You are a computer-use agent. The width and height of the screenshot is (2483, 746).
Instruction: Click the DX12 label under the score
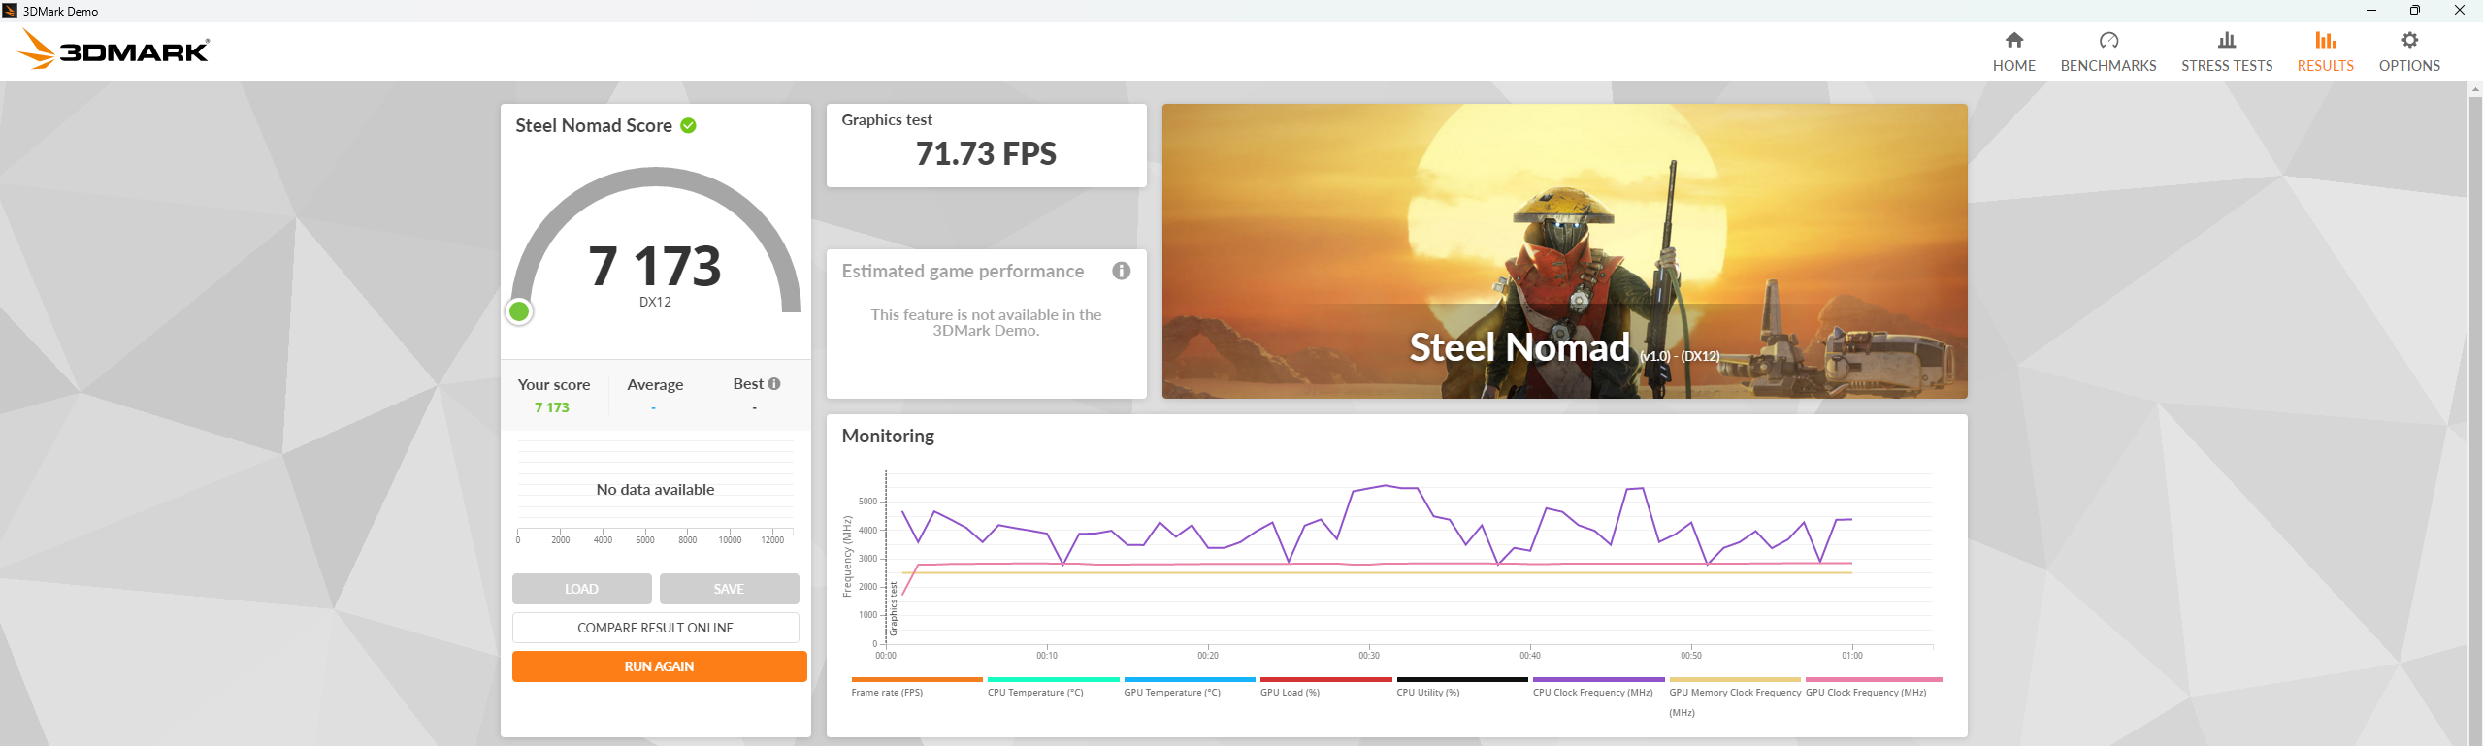click(655, 302)
